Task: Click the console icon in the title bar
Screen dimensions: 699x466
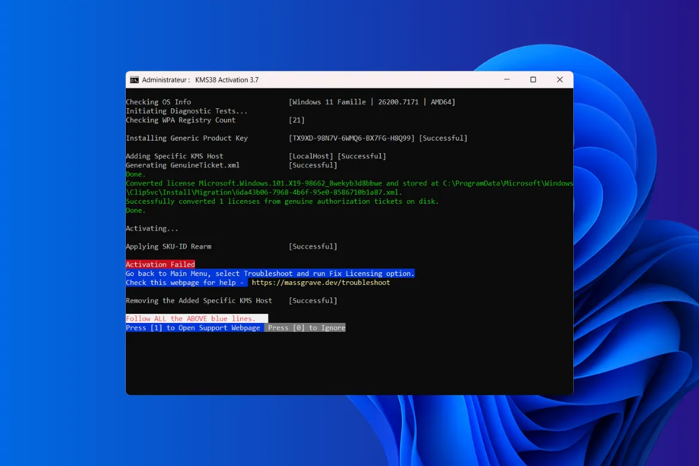Action: [134, 79]
